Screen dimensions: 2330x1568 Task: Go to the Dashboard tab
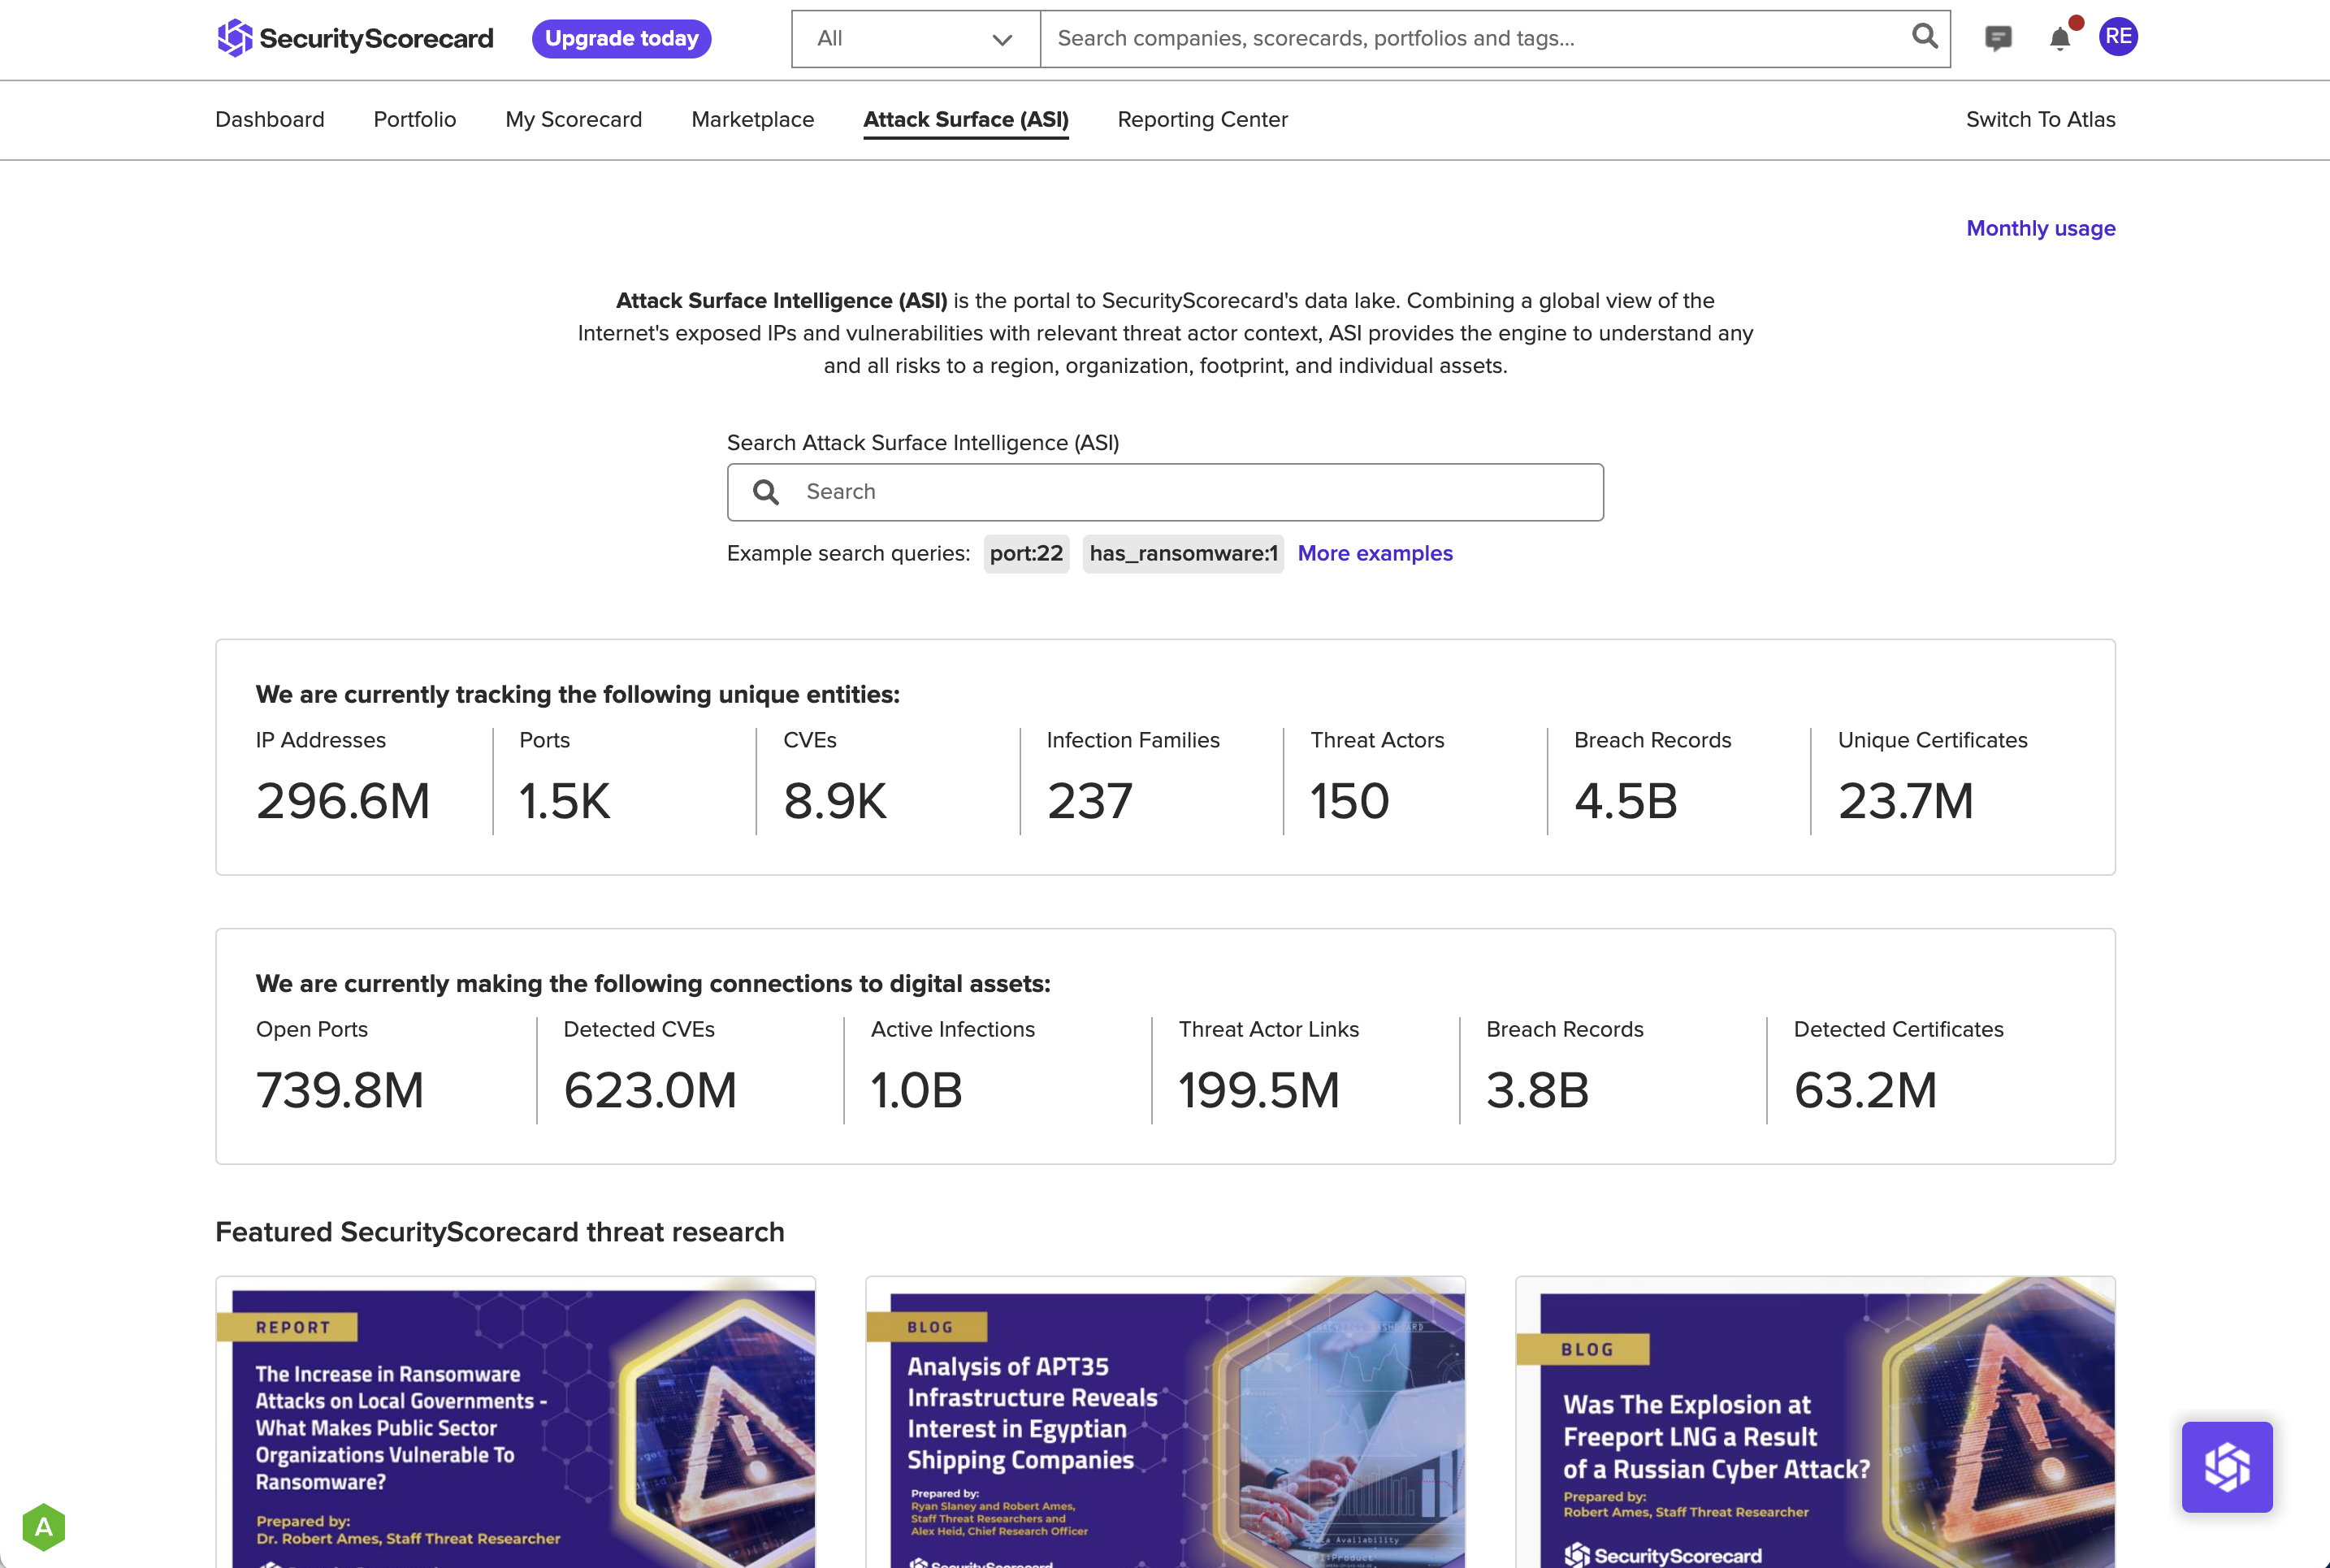point(270,120)
